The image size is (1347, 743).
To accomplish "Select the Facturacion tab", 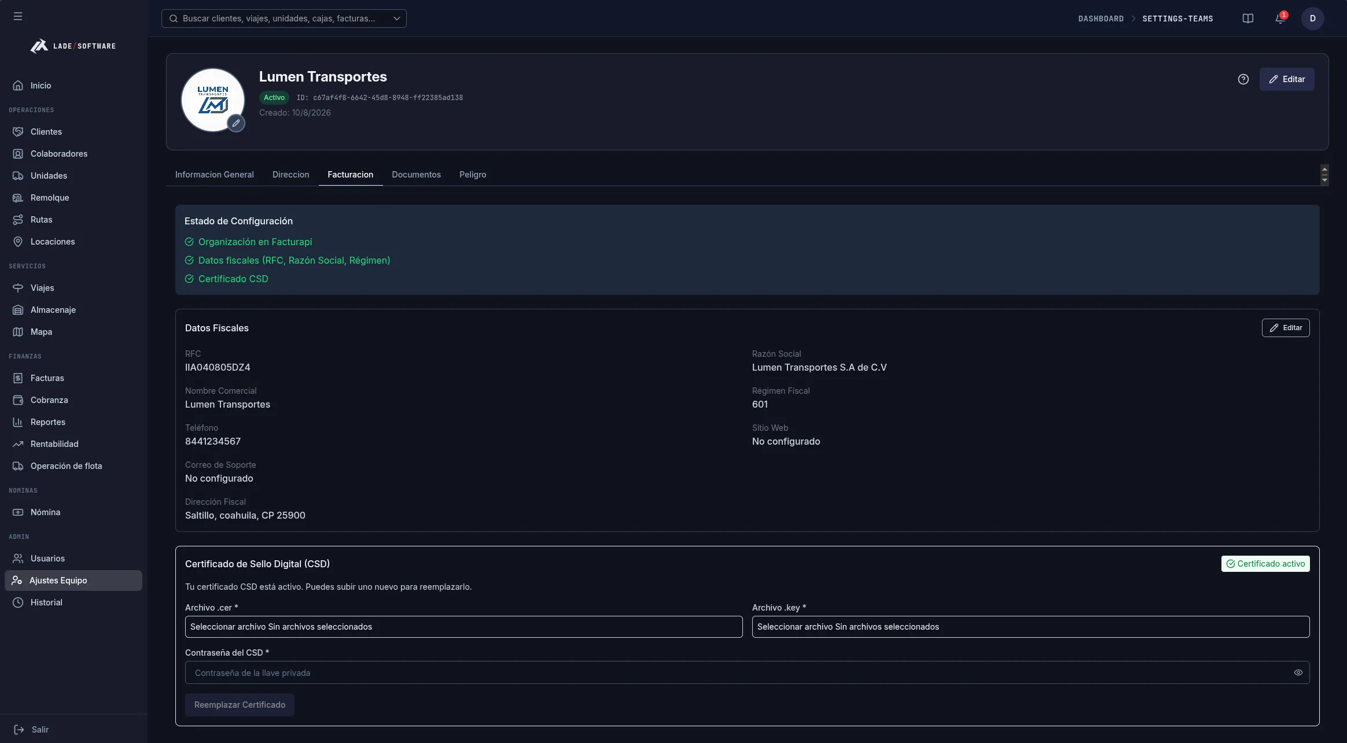I will coord(351,175).
